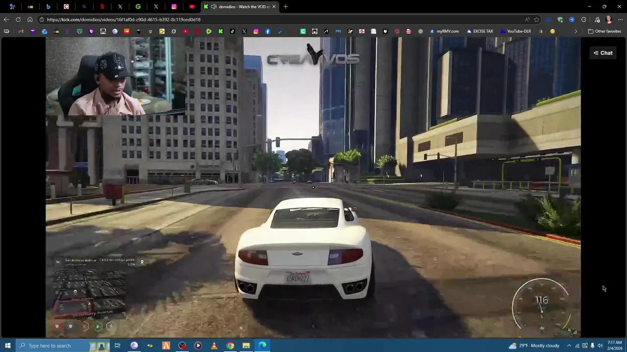Open the SoundCloud bookmark
Image resolution: width=627 pixels, height=352 pixels.
point(126,31)
